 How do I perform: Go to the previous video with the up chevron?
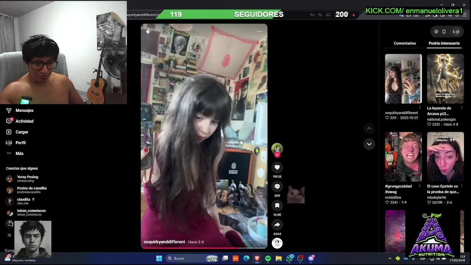click(369, 128)
